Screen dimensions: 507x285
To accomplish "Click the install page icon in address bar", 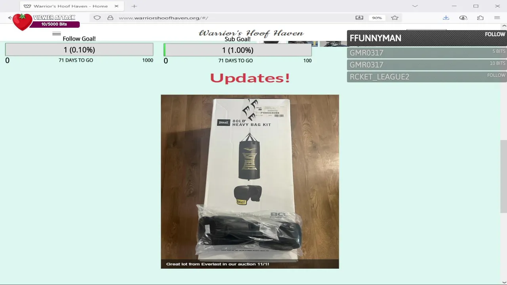I will click(x=359, y=18).
